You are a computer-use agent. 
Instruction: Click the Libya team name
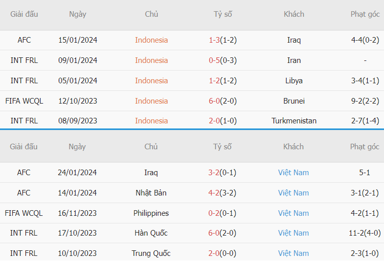point(294,81)
